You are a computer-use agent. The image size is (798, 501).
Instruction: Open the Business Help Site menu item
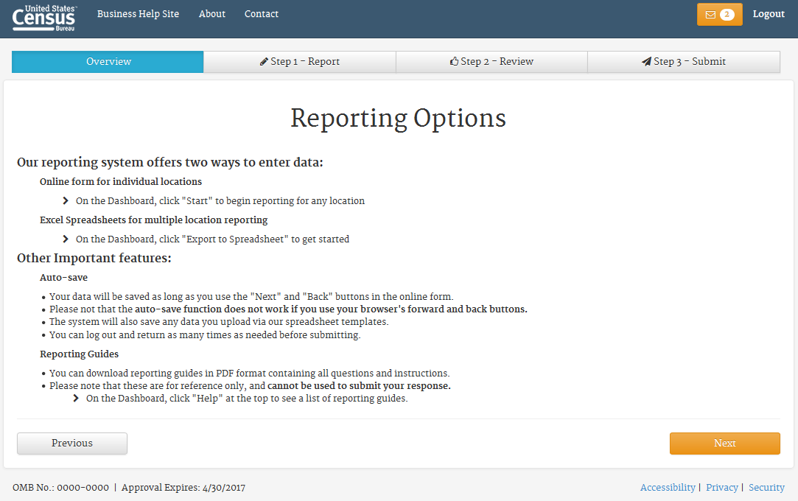pos(138,14)
